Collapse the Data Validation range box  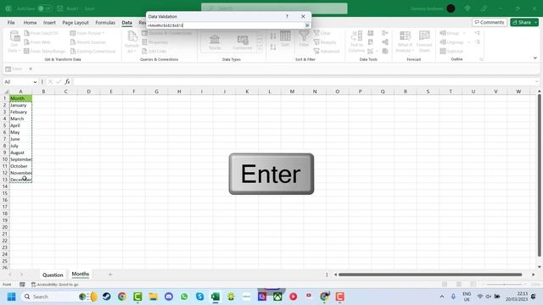(307, 25)
